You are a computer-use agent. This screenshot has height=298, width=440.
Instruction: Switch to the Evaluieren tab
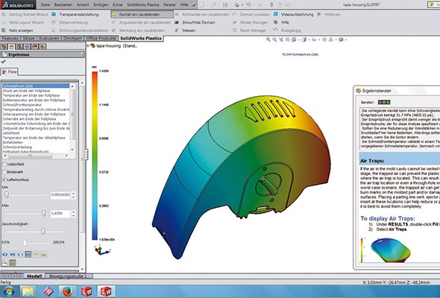point(49,39)
